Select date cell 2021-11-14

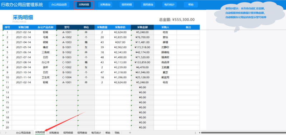(x=23, y=77)
